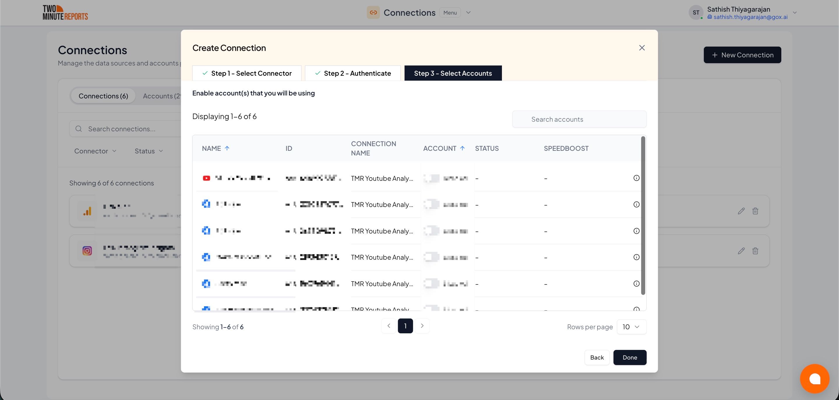The width and height of the screenshot is (839, 400).
Task: Go to Step 2 - Authenticate tab
Action: [353, 73]
